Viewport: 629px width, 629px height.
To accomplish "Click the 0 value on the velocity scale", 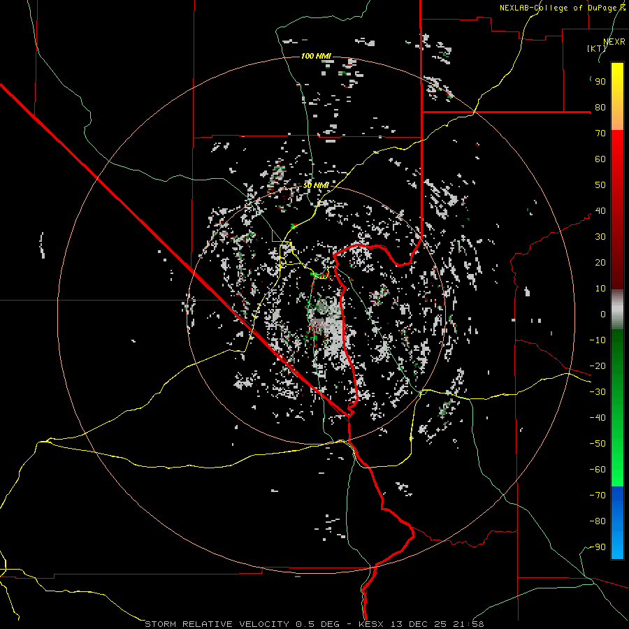I will tap(603, 314).
